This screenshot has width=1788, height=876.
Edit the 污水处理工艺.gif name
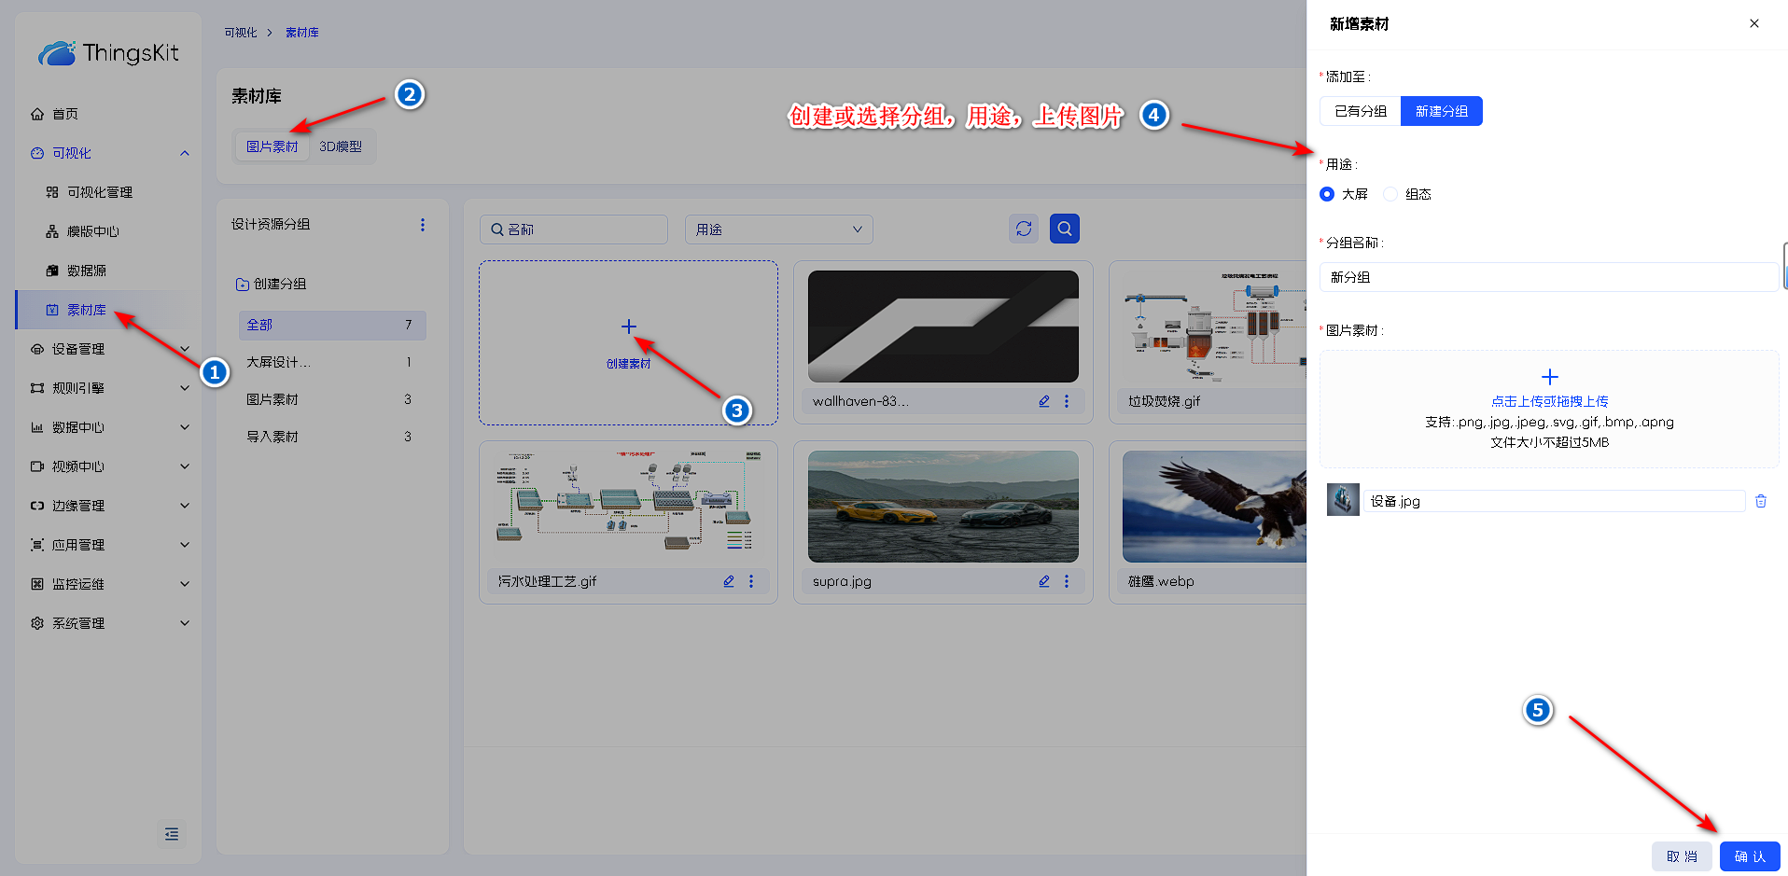[728, 581]
